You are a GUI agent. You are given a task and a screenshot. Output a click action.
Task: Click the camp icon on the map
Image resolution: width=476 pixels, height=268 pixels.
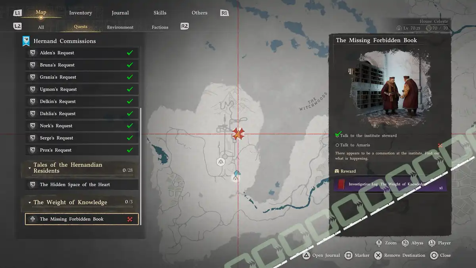pyautogui.click(x=221, y=162)
